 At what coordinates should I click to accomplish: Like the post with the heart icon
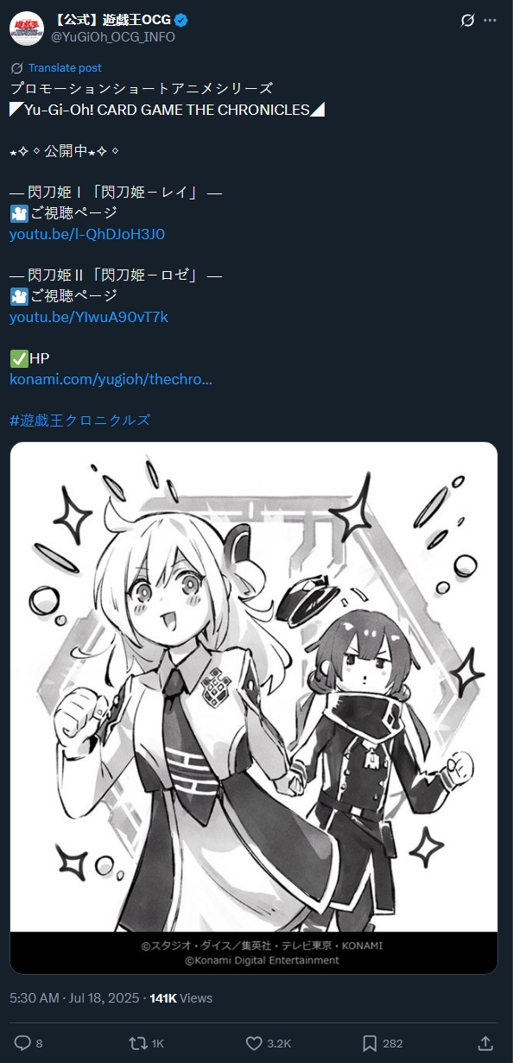click(x=254, y=1043)
